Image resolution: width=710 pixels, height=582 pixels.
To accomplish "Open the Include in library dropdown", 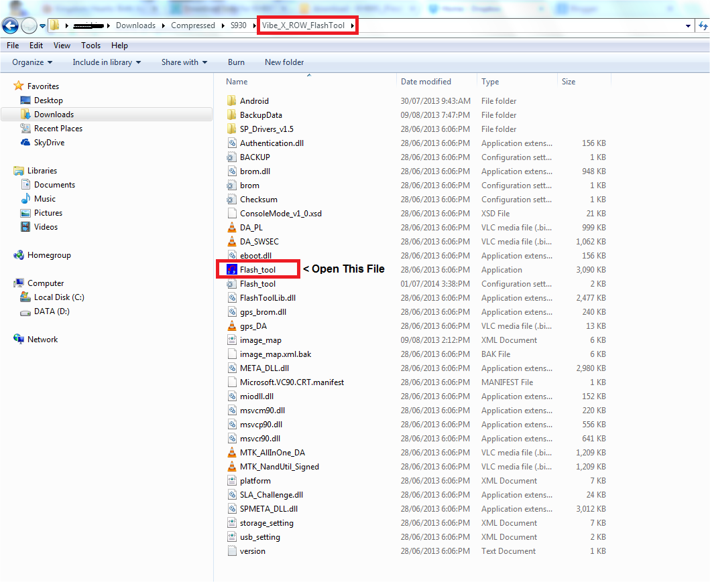I will pos(107,62).
